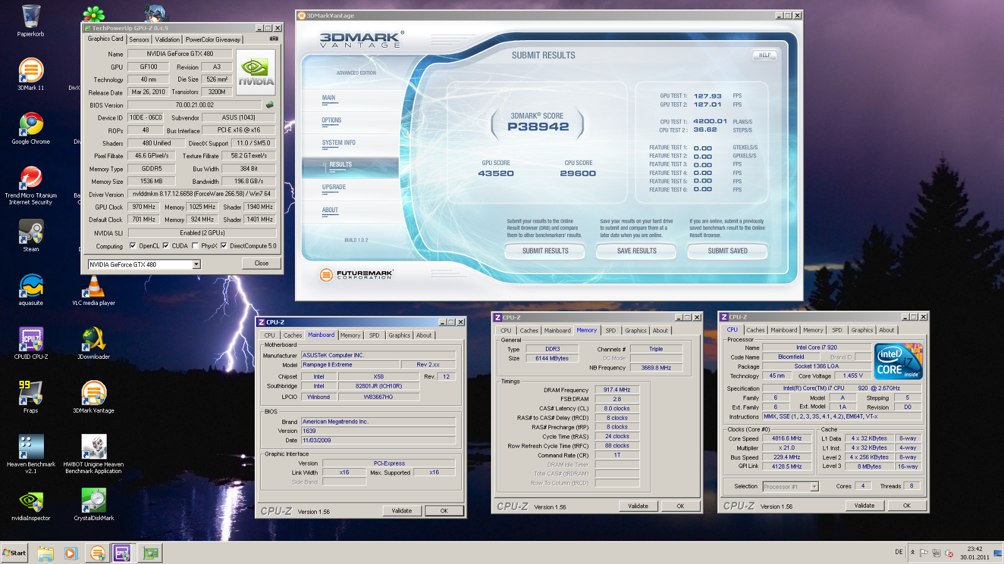Click the P38942 3DMark score value
The width and height of the screenshot is (1004, 564).
[538, 127]
